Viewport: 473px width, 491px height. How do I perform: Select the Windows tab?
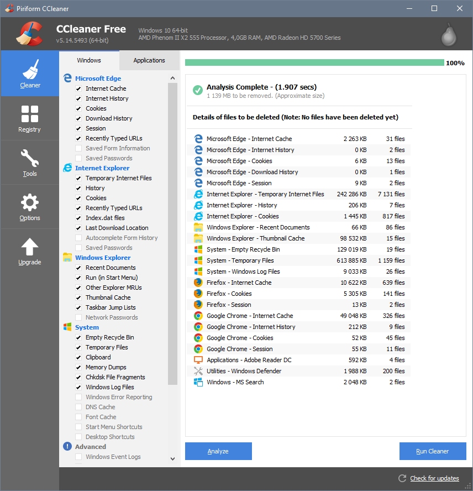pyautogui.click(x=89, y=60)
